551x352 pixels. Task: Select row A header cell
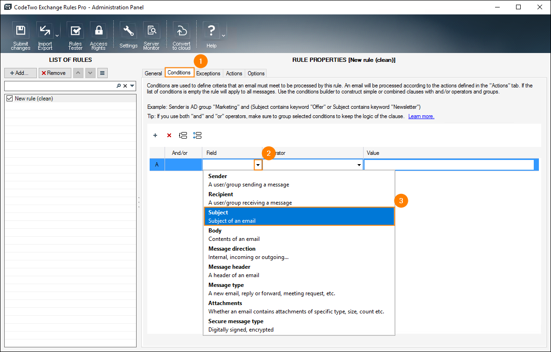157,165
